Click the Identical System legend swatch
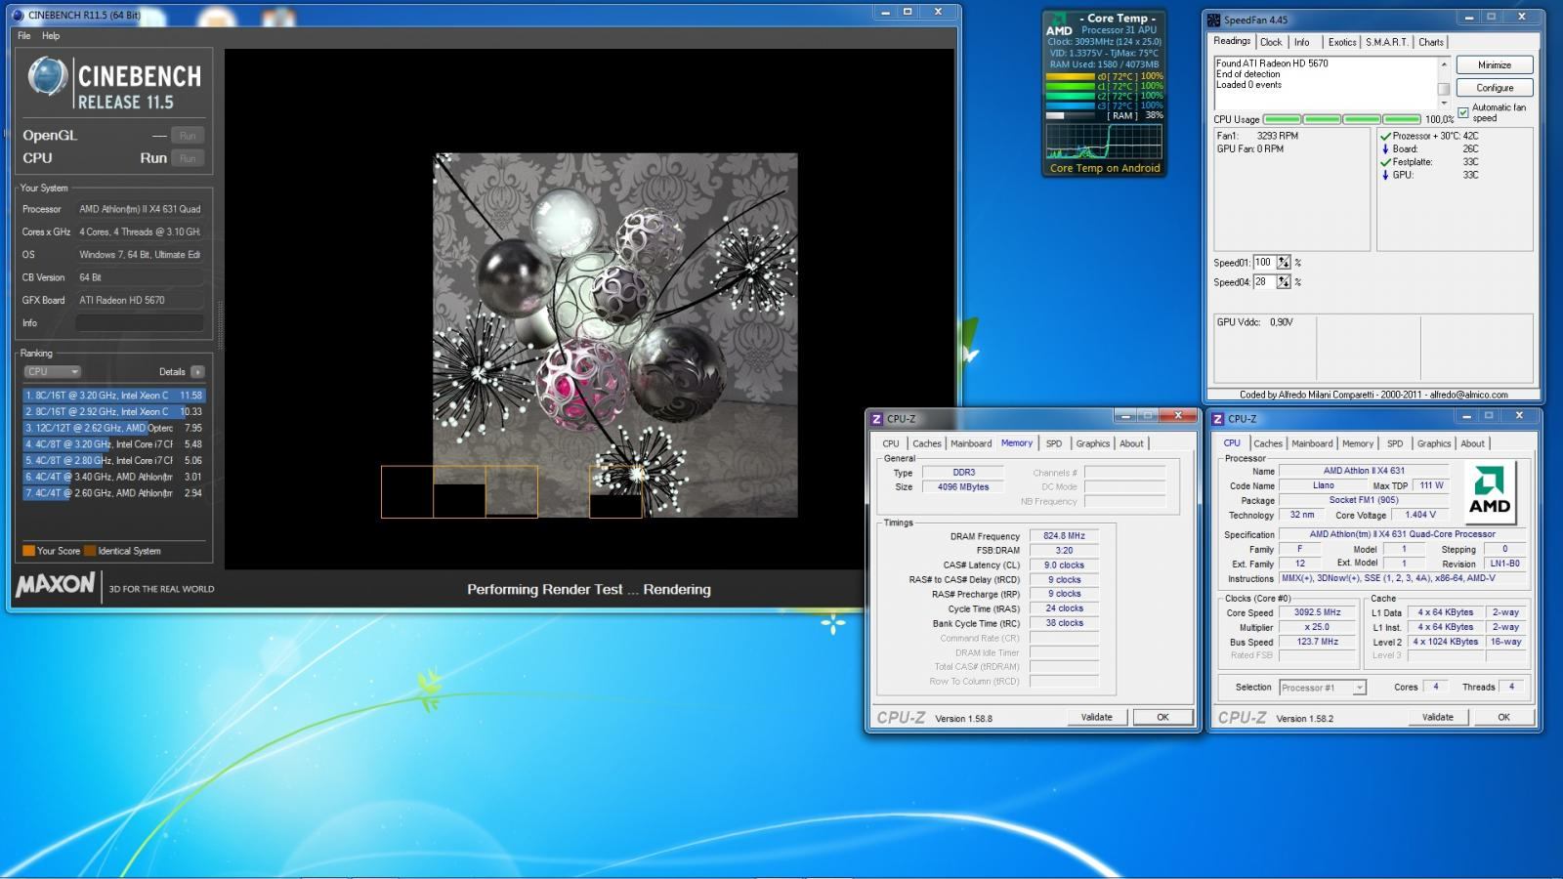The width and height of the screenshot is (1563, 879). (90, 551)
